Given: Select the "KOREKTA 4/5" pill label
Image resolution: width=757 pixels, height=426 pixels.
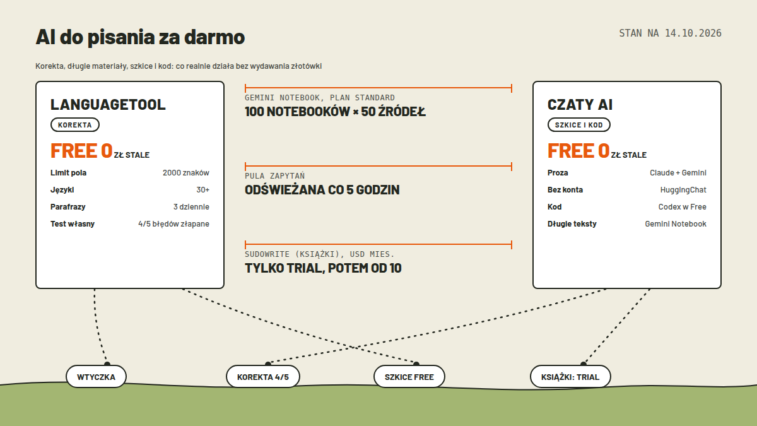Looking at the screenshot, I should pos(263,377).
